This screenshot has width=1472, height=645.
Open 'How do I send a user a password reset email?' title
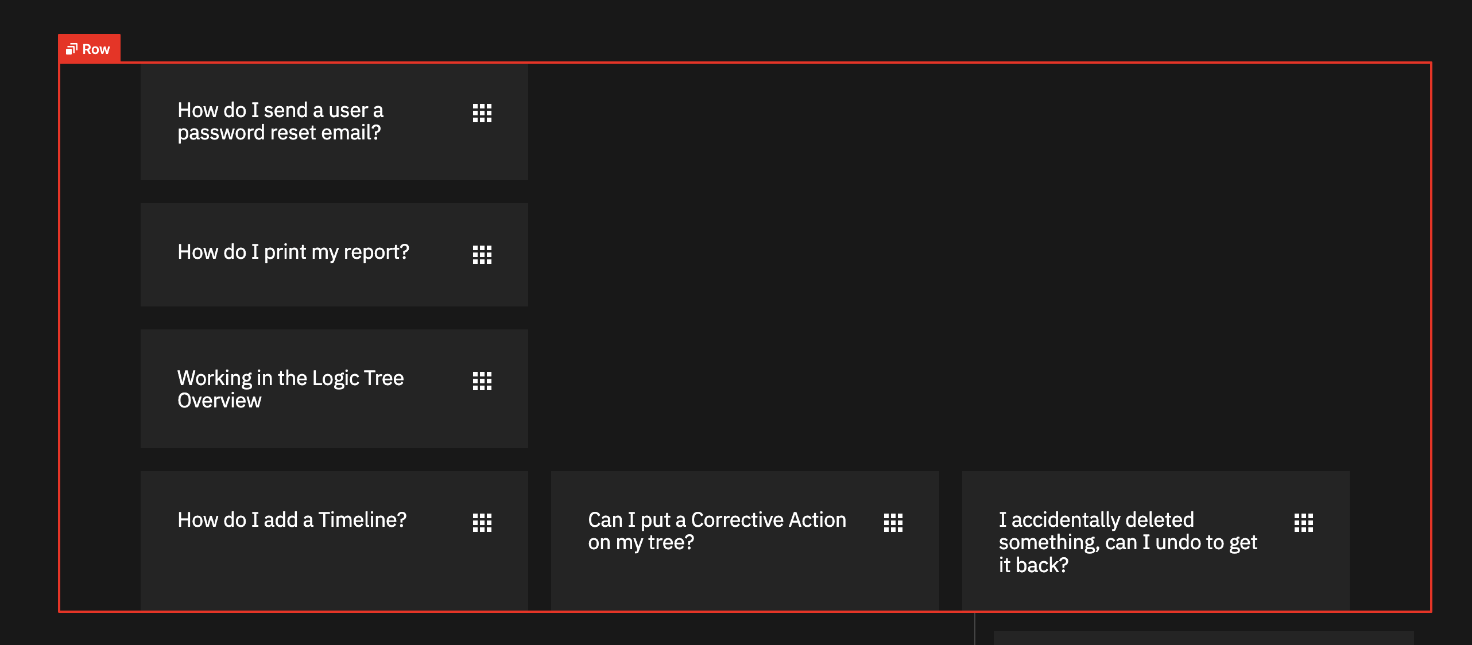point(280,121)
